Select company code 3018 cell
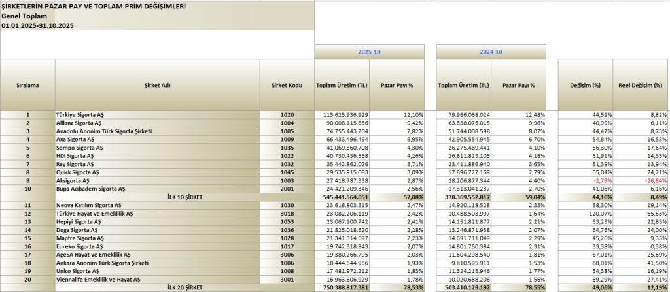Screen dimensions: 670x292 [287, 212]
